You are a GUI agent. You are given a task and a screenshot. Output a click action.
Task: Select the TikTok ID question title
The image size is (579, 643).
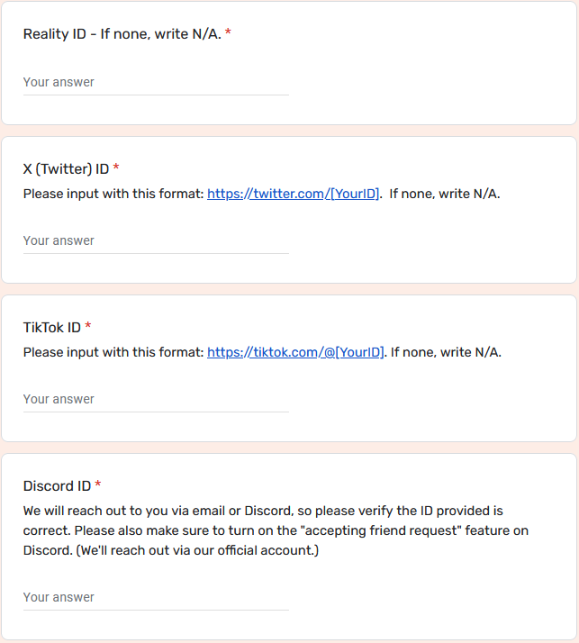[52, 328]
